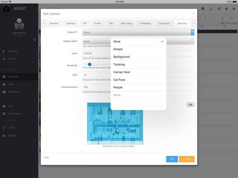Click the undo arrow icon above the monitor area
The width and height of the screenshot is (238, 178).
point(190,104)
